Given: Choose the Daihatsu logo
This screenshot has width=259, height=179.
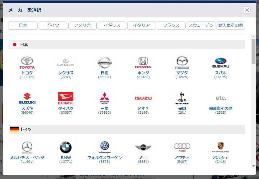Looking at the screenshot, I should 66,98.
